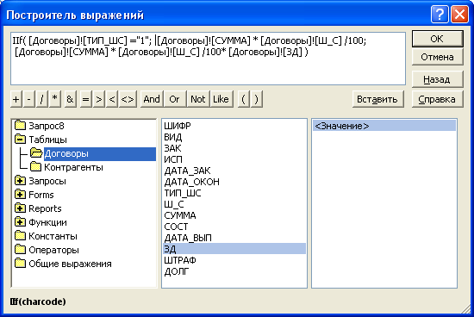The image size is (474, 317).
Task: Open the Операторы folder
Action: coord(53,250)
